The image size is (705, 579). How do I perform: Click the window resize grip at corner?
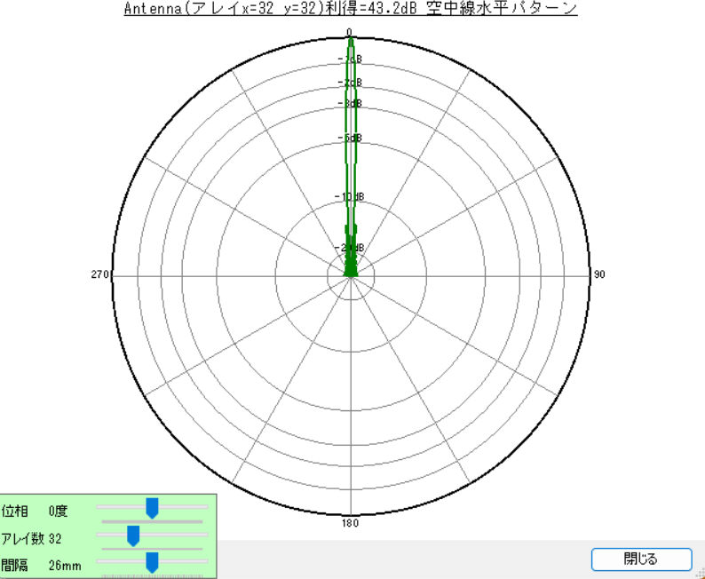pos(700,574)
